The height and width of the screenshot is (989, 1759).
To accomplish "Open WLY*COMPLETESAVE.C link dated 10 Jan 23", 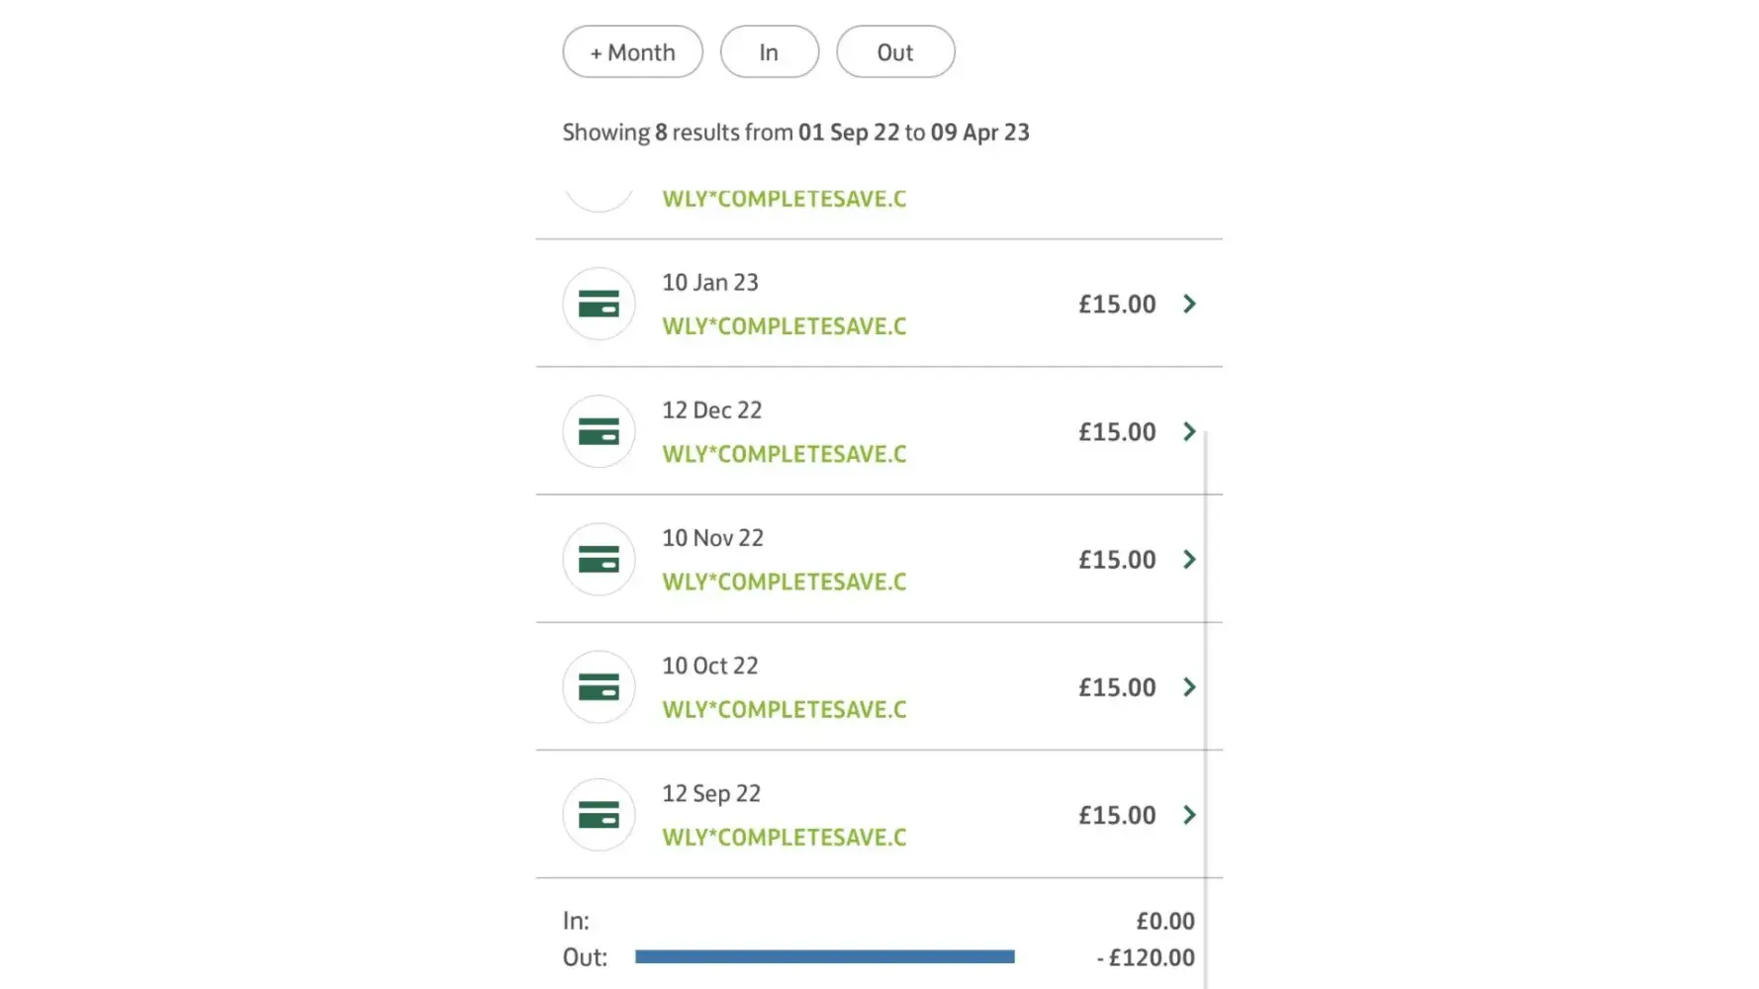I will pyautogui.click(x=784, y=326).
